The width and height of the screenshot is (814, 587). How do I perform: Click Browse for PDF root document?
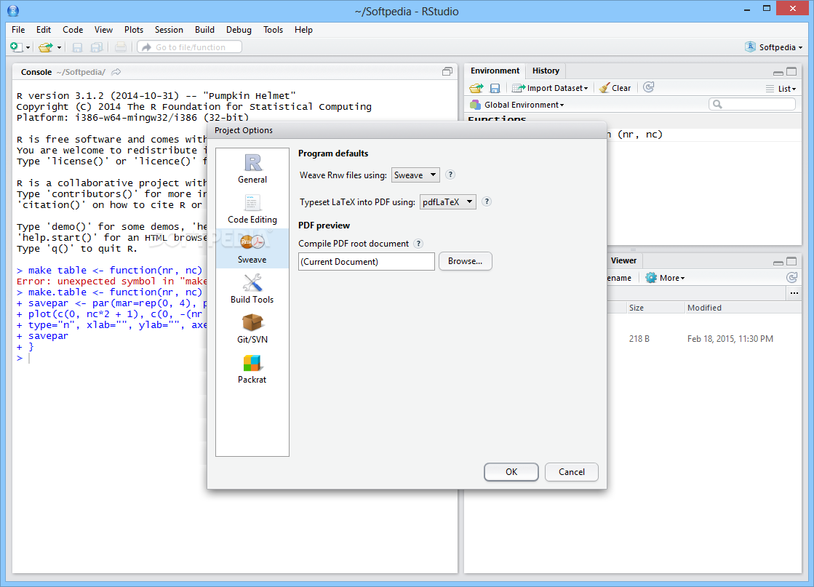[x=465, y=261]
